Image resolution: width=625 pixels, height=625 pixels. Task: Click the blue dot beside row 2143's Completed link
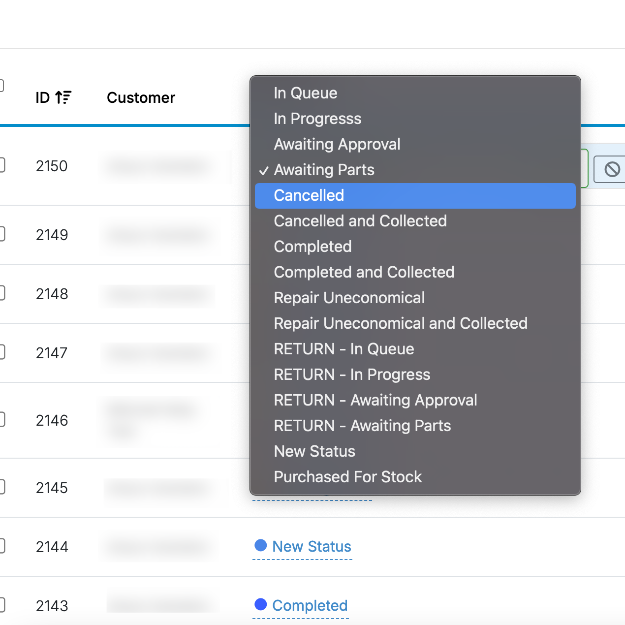tap(260, 604)
